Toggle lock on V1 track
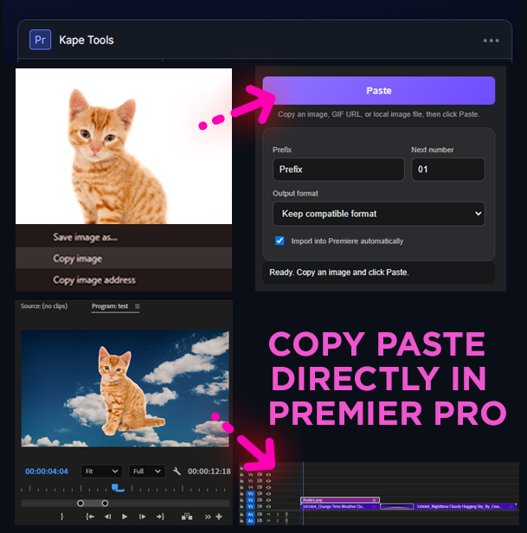527x533 pixels. (x=241, y=506)
